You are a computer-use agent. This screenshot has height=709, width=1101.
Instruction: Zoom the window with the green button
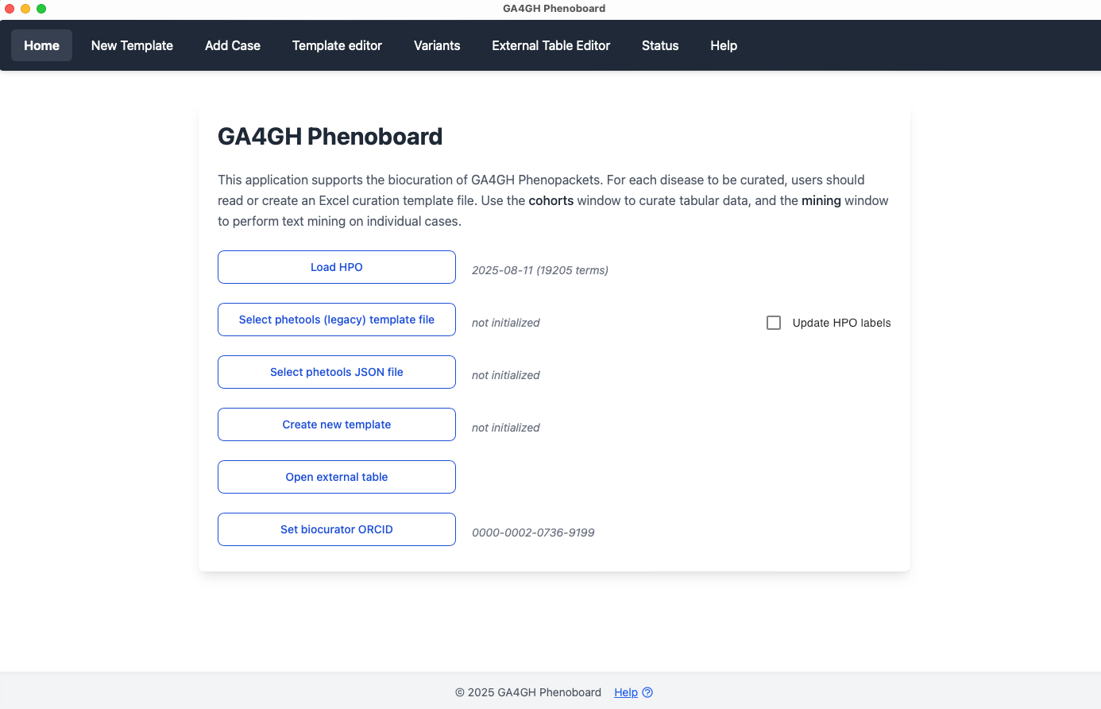(x=41, y=9)
